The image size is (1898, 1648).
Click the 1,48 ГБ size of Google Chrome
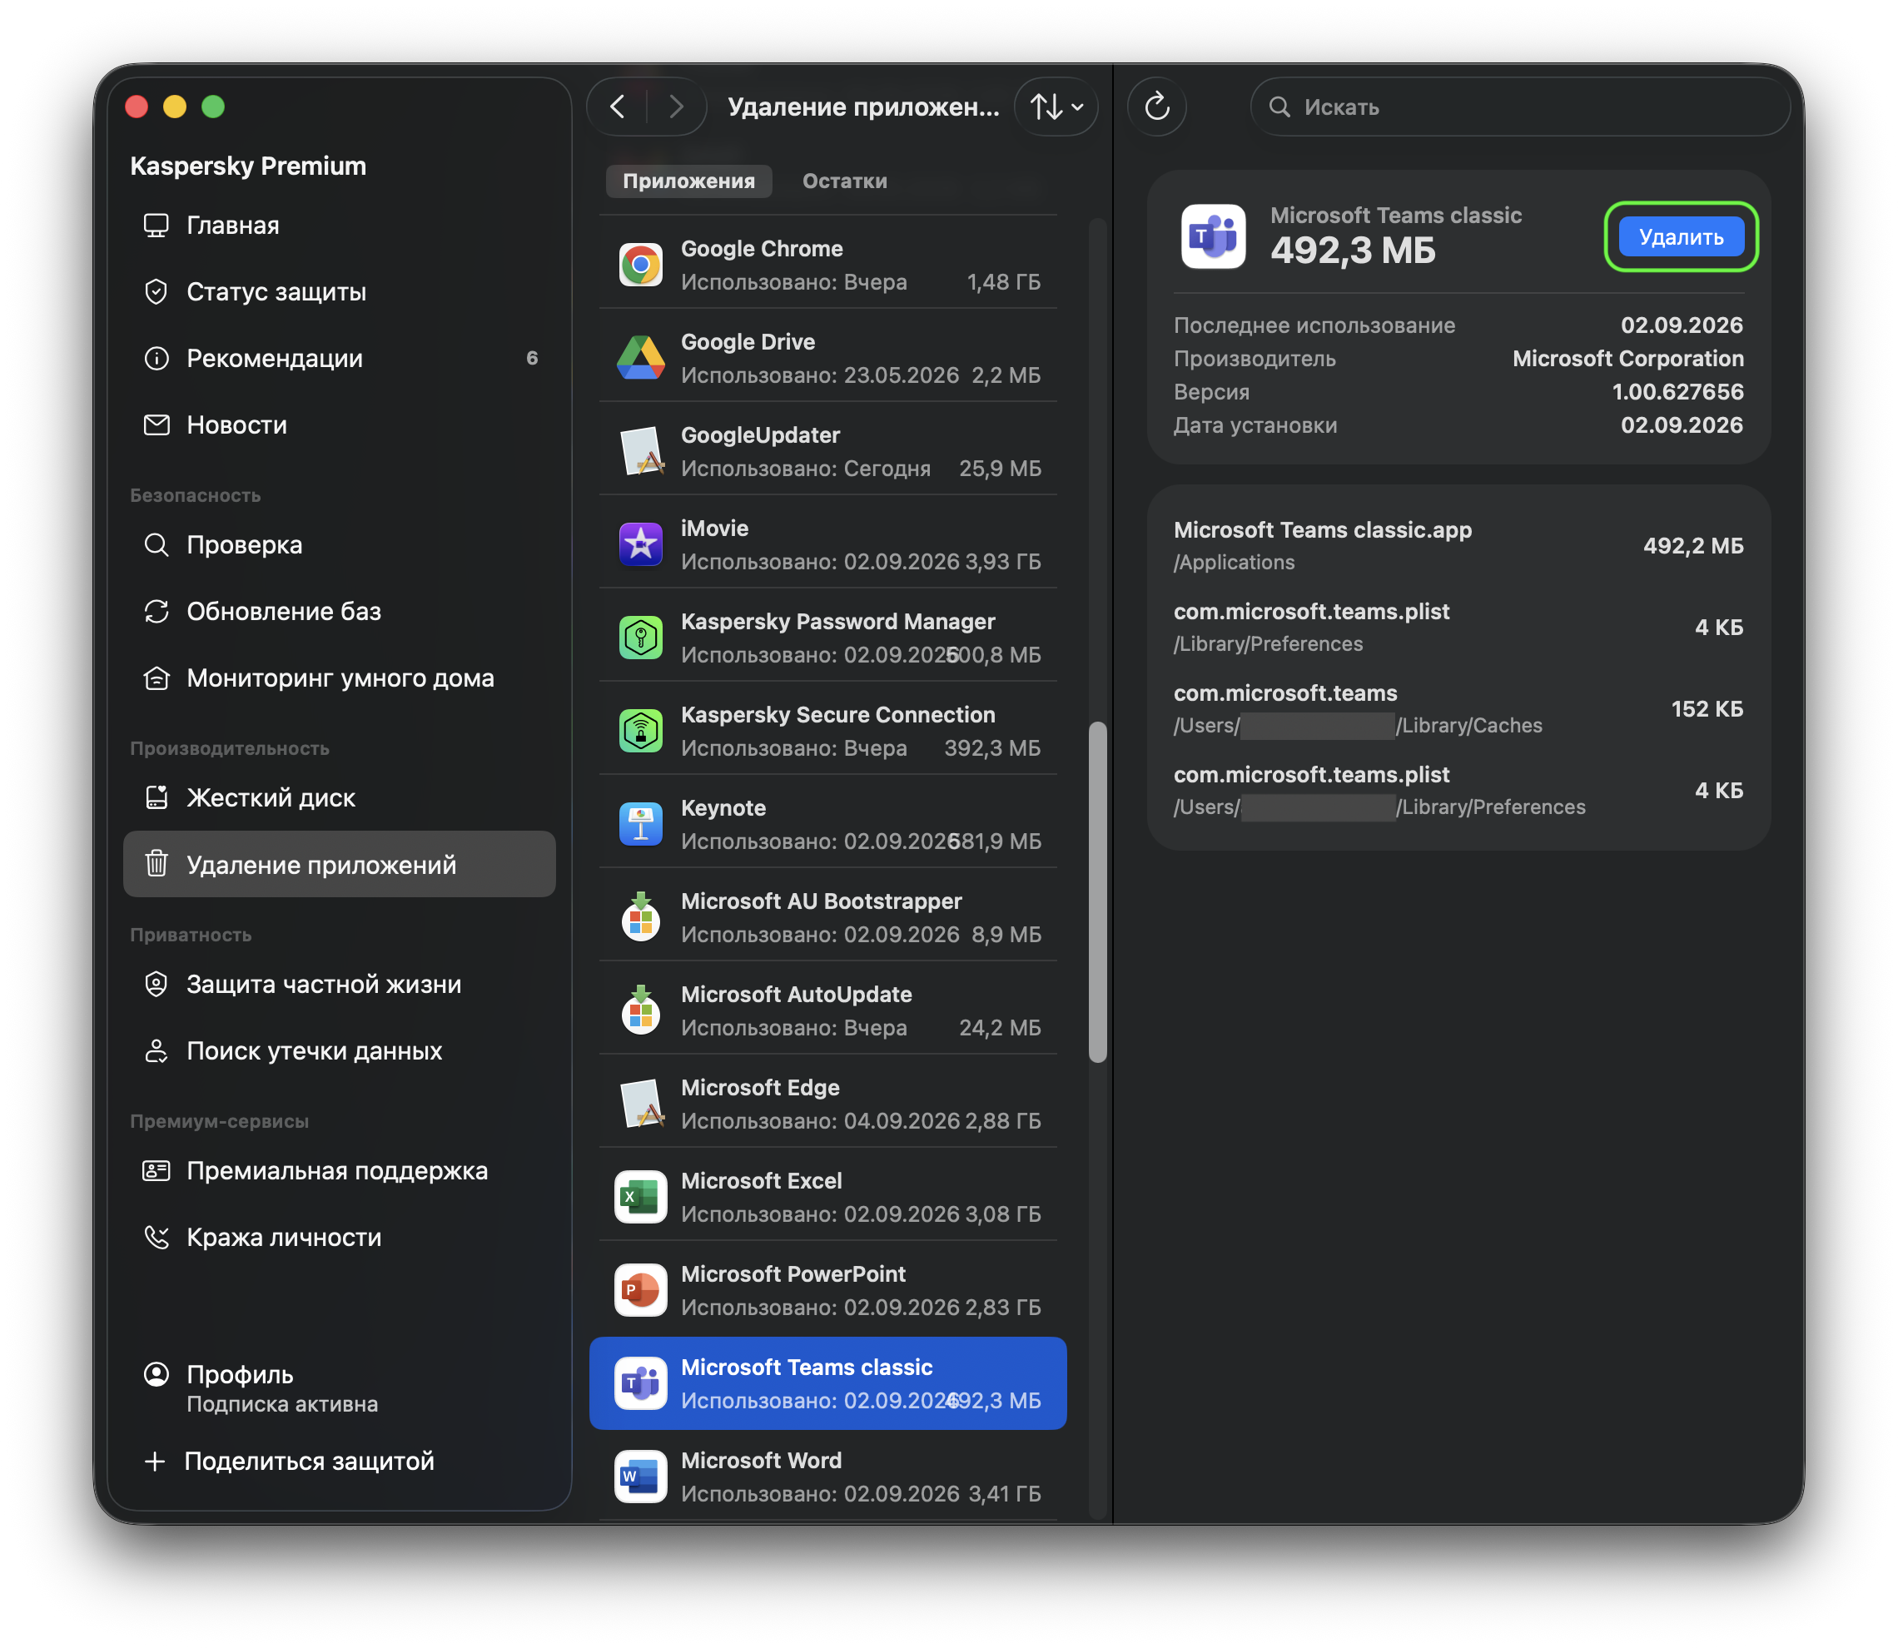[x=1003, y=282]
